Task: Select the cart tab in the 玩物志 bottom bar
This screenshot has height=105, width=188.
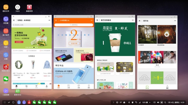Action: click(37, 87)
